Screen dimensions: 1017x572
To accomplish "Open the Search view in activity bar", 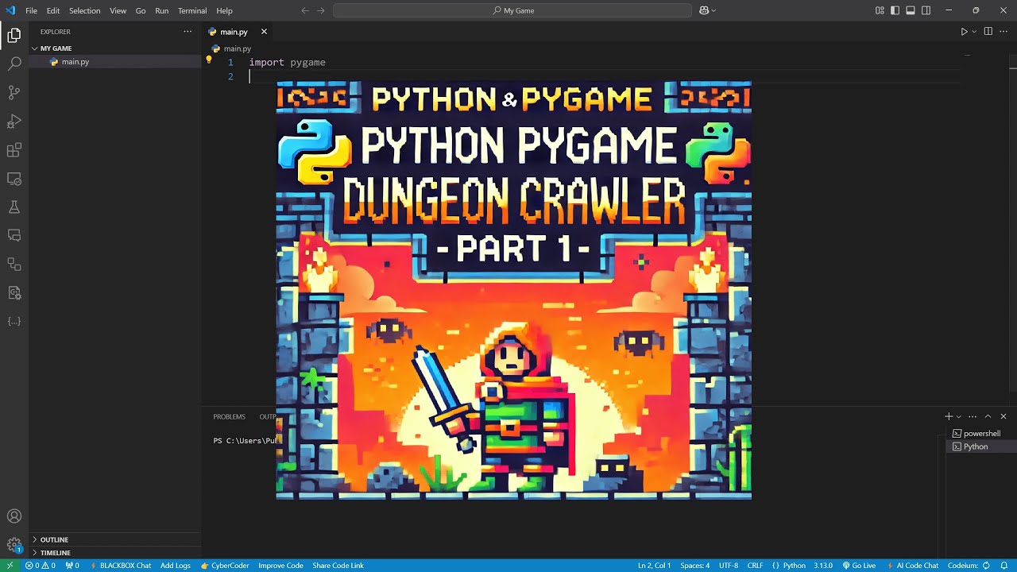I will click(14, 64).
